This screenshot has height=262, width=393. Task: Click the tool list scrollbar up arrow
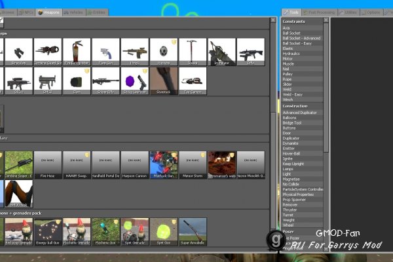[326, 20]
